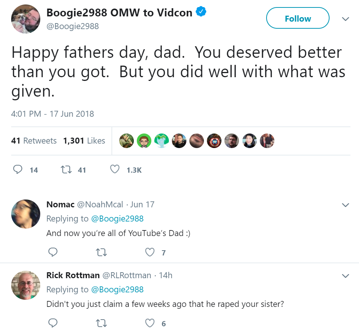Click the reply icon under the main tweet
Viewport: 359px width, 333px height.
18,169
